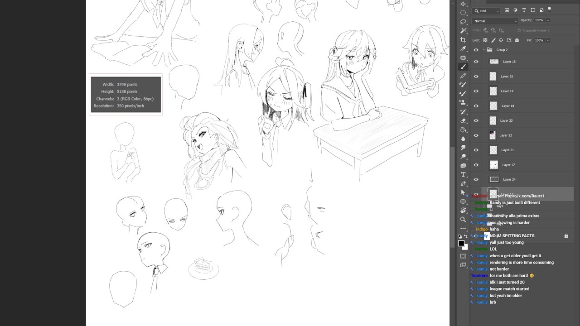Hide Layer 21 visibility eye
Screen dimensions: 580x326
pos(476,150)
